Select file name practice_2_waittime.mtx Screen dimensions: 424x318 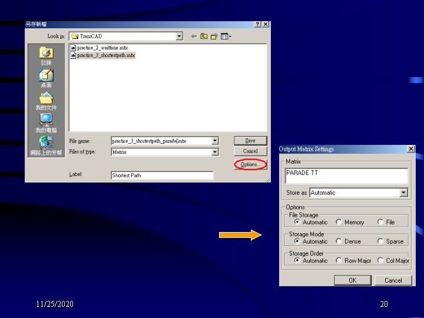[x=102, y=48]
